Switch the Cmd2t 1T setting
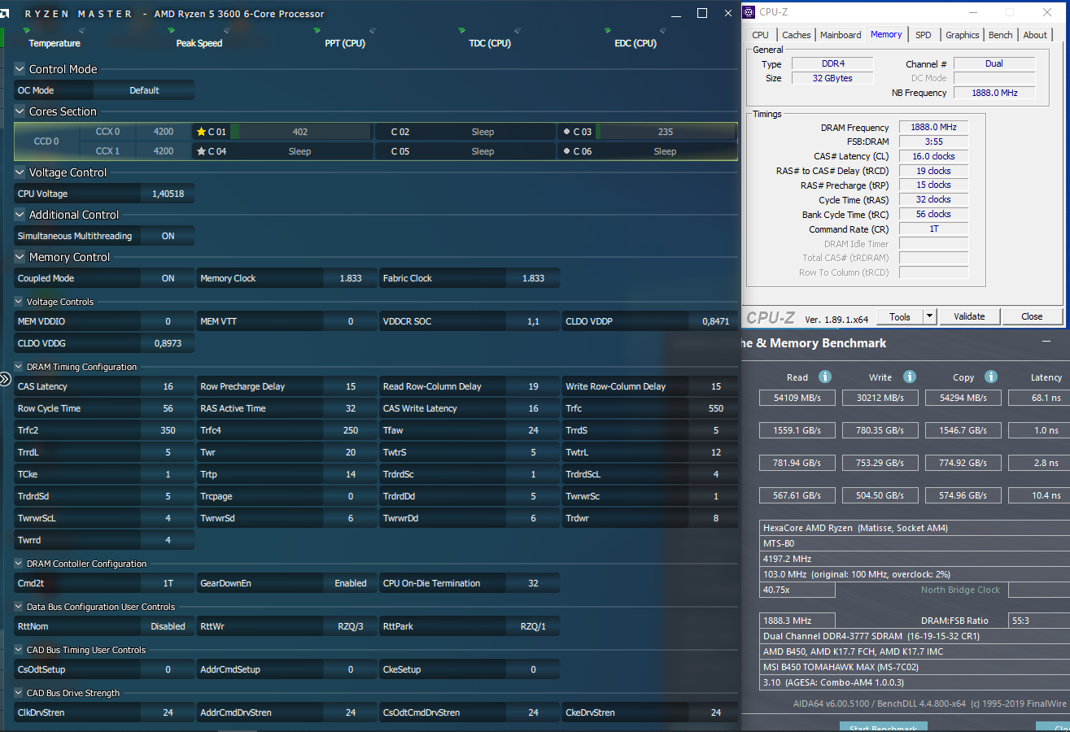 [x=168, y=583]
